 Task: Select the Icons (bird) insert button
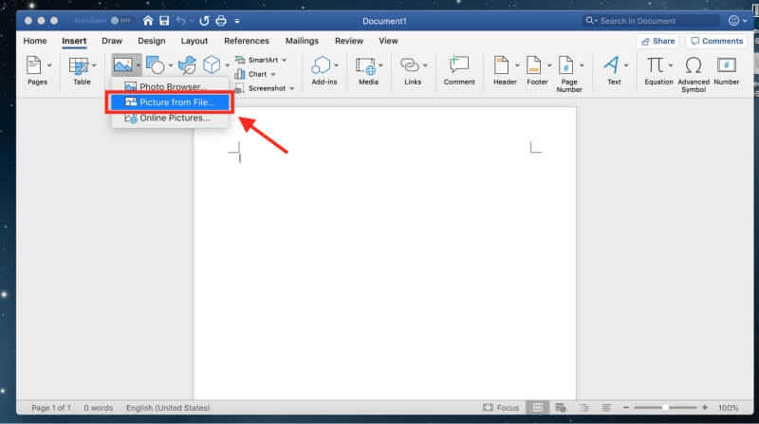click(x=187, y=65)
